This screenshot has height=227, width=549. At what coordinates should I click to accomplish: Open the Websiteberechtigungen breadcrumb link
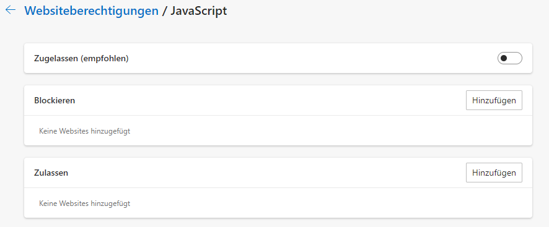tap(91, 11)
